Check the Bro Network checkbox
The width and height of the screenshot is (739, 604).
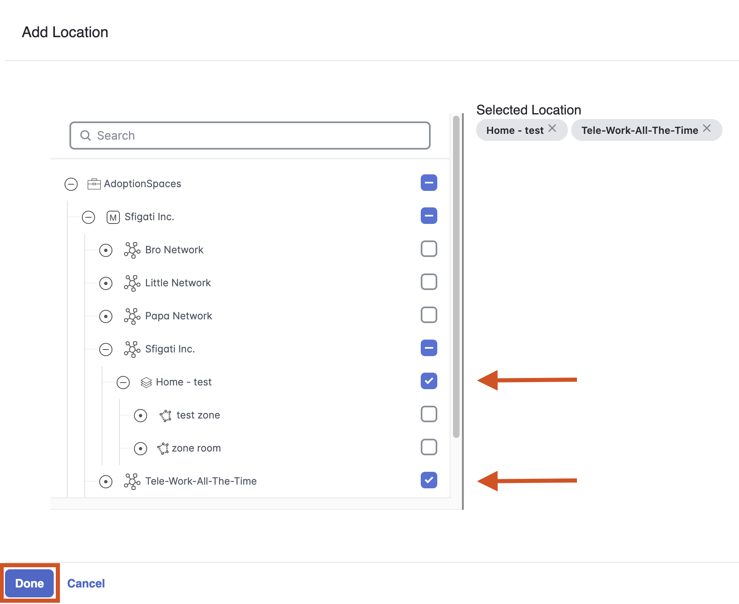[x=429, y=249]
